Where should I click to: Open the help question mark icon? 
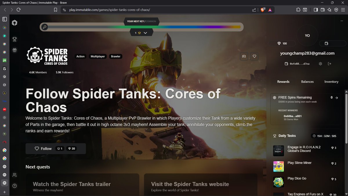coord(14,186)
